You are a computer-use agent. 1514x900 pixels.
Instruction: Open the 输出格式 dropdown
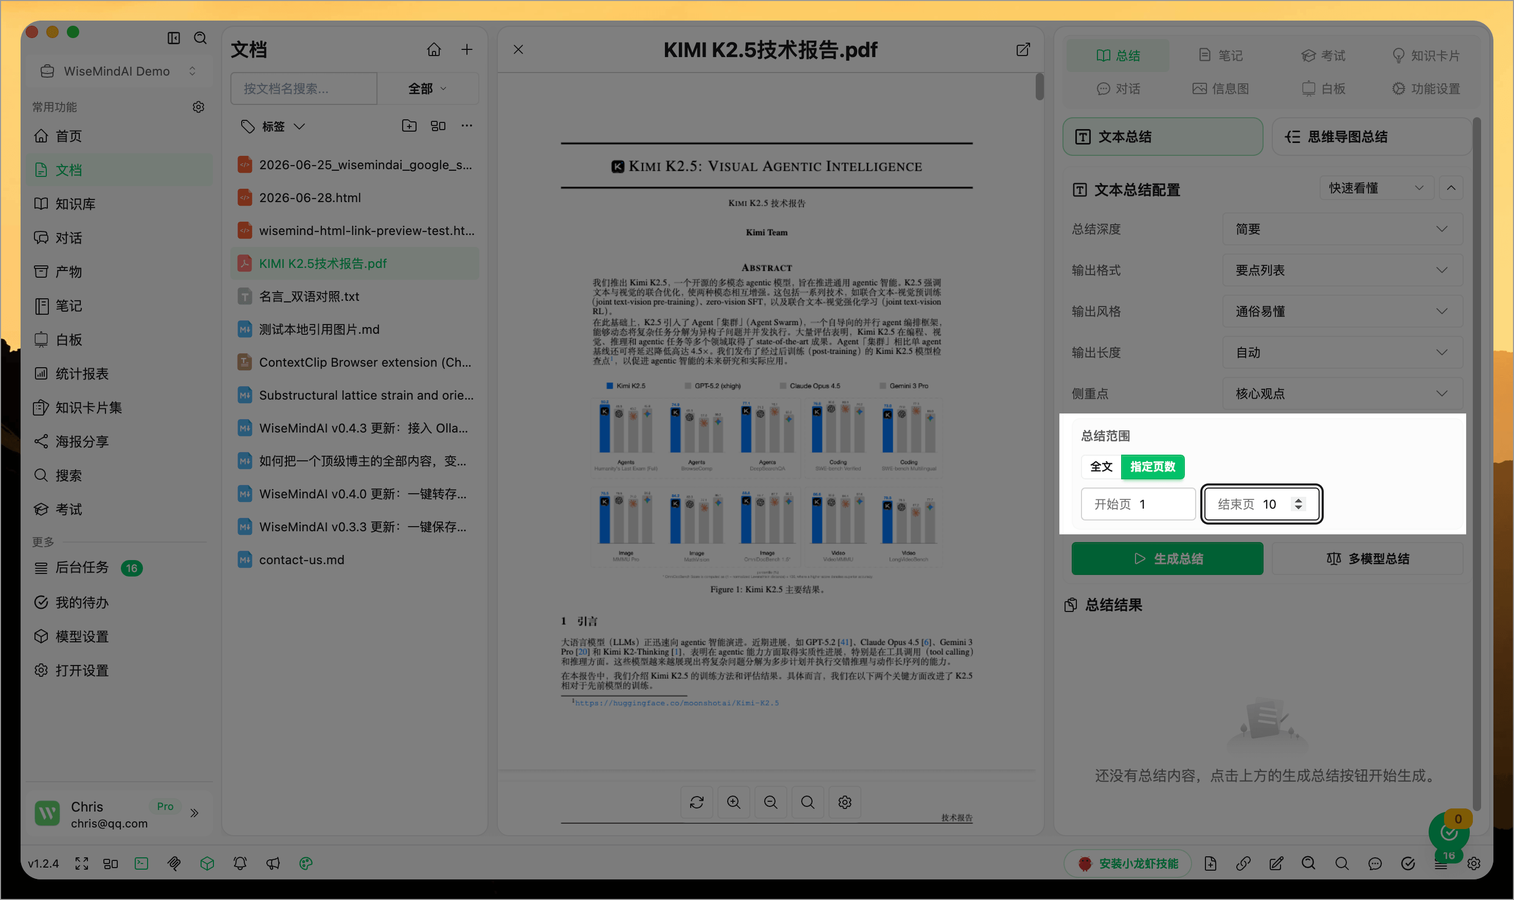(x=1342, y=271)
